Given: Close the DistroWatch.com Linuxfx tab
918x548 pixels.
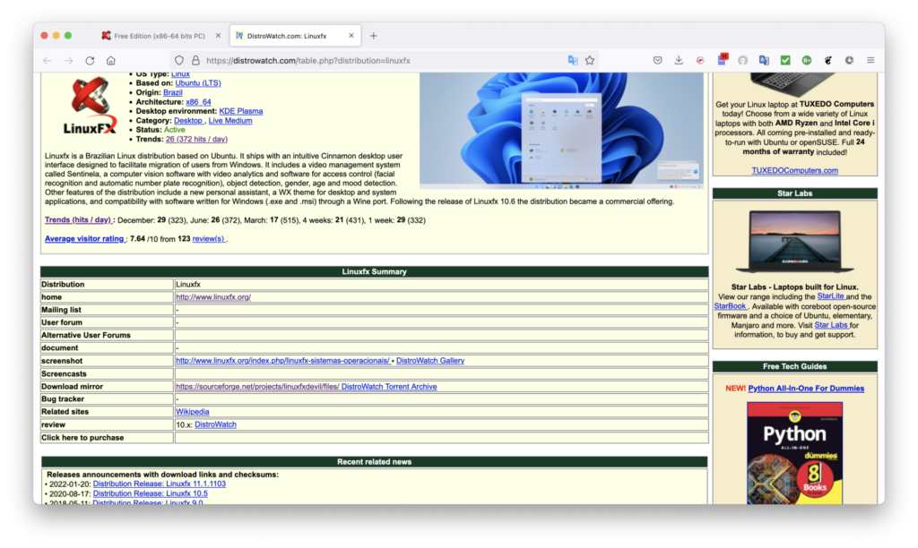Looking at the screenshot, I should [x=351, y=36].
